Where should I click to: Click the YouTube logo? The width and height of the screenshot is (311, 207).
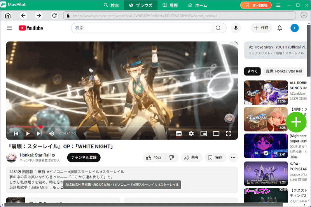31,28
